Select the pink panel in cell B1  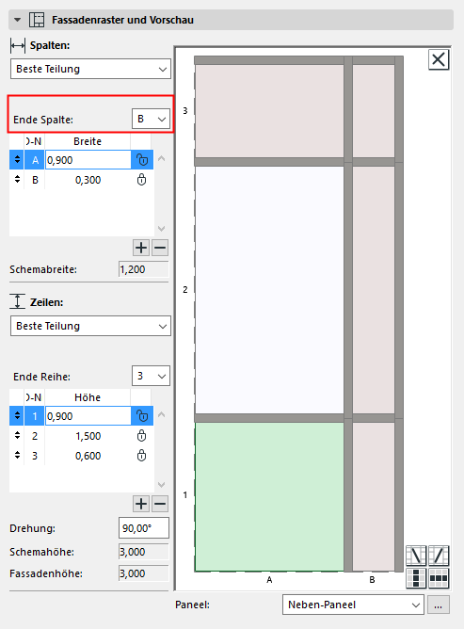click(374, 496)
